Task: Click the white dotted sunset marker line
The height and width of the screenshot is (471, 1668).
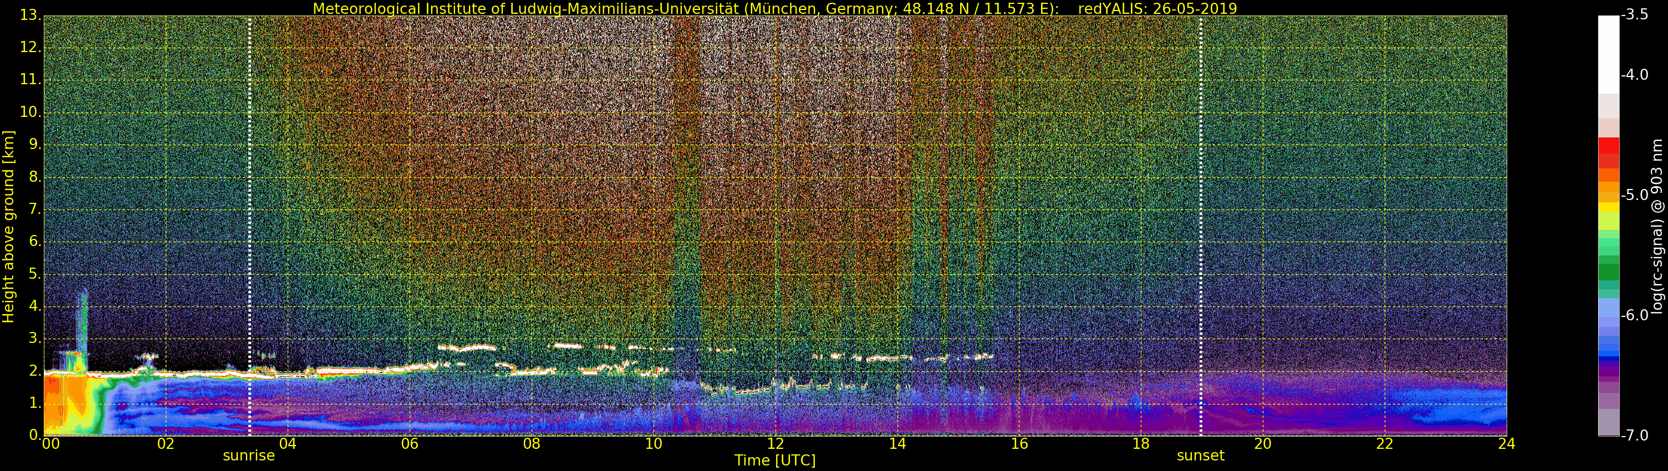Action: pos(1201,226)
